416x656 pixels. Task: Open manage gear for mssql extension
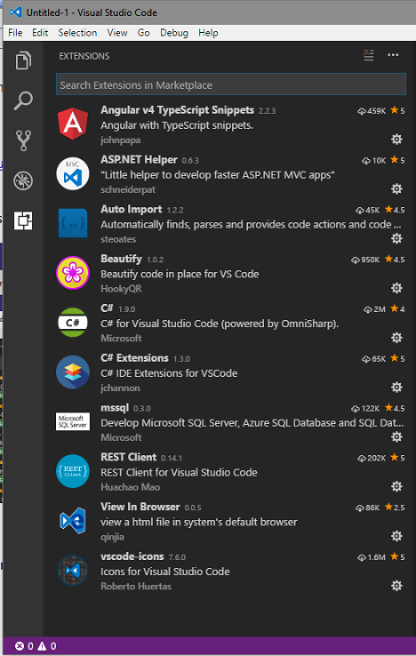point(396,436)
